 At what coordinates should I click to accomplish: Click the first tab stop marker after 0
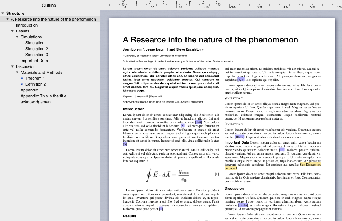[x=137, y=3]
